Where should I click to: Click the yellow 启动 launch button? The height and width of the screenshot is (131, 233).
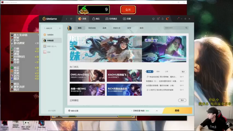pyautogui.click(x=177, y=111)
